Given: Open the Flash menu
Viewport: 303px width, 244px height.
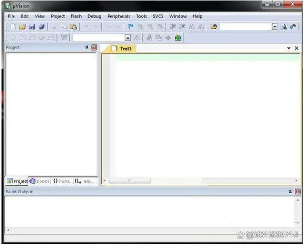Looking at the screenshot, I should point(76,16).
